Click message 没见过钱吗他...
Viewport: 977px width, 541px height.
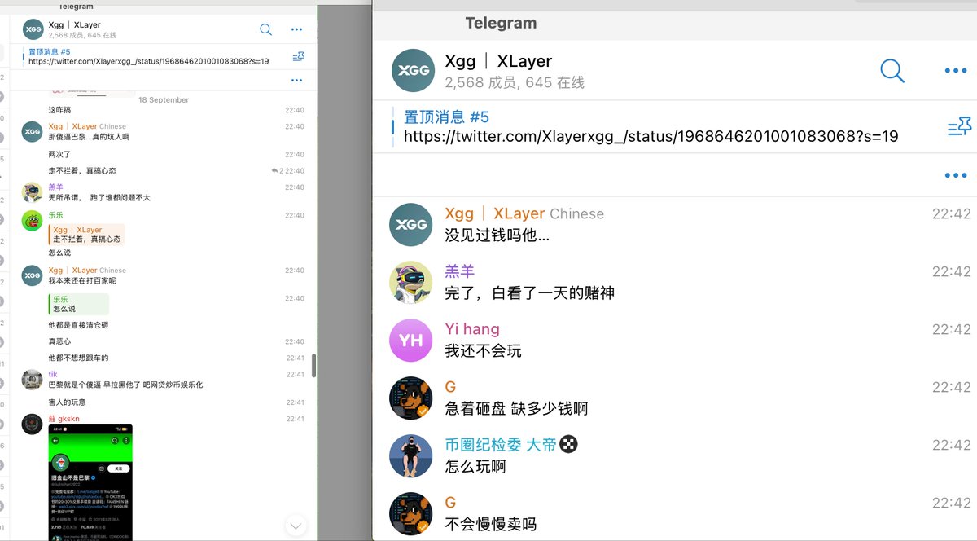(x=497, y=236)
